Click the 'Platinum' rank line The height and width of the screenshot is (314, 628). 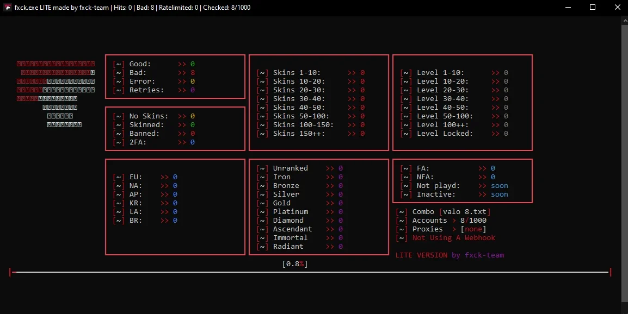pos(300,212)
